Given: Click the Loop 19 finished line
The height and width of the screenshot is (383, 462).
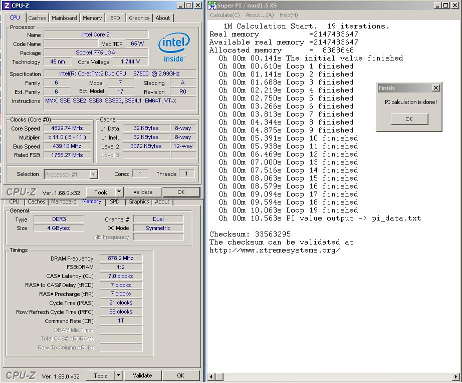Looking at the screenshot, I should (289, 210).
